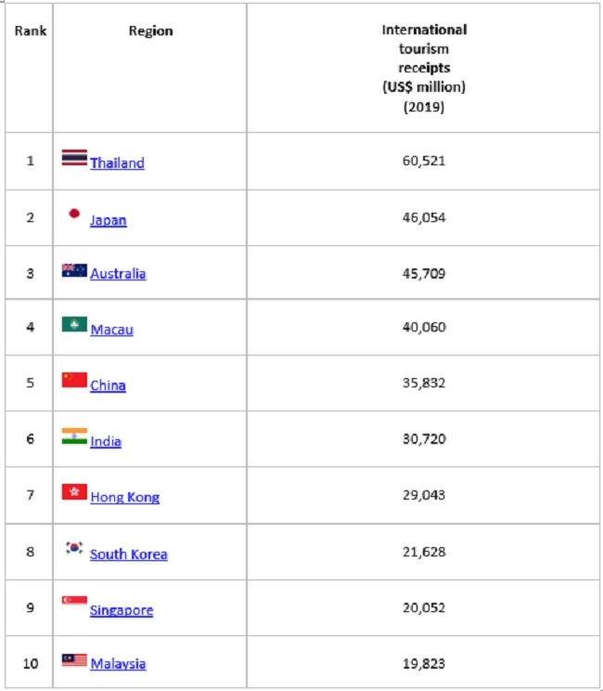Click the Australia flag icon
This screenshot has width=603, height=691.
tap(74, 270)
